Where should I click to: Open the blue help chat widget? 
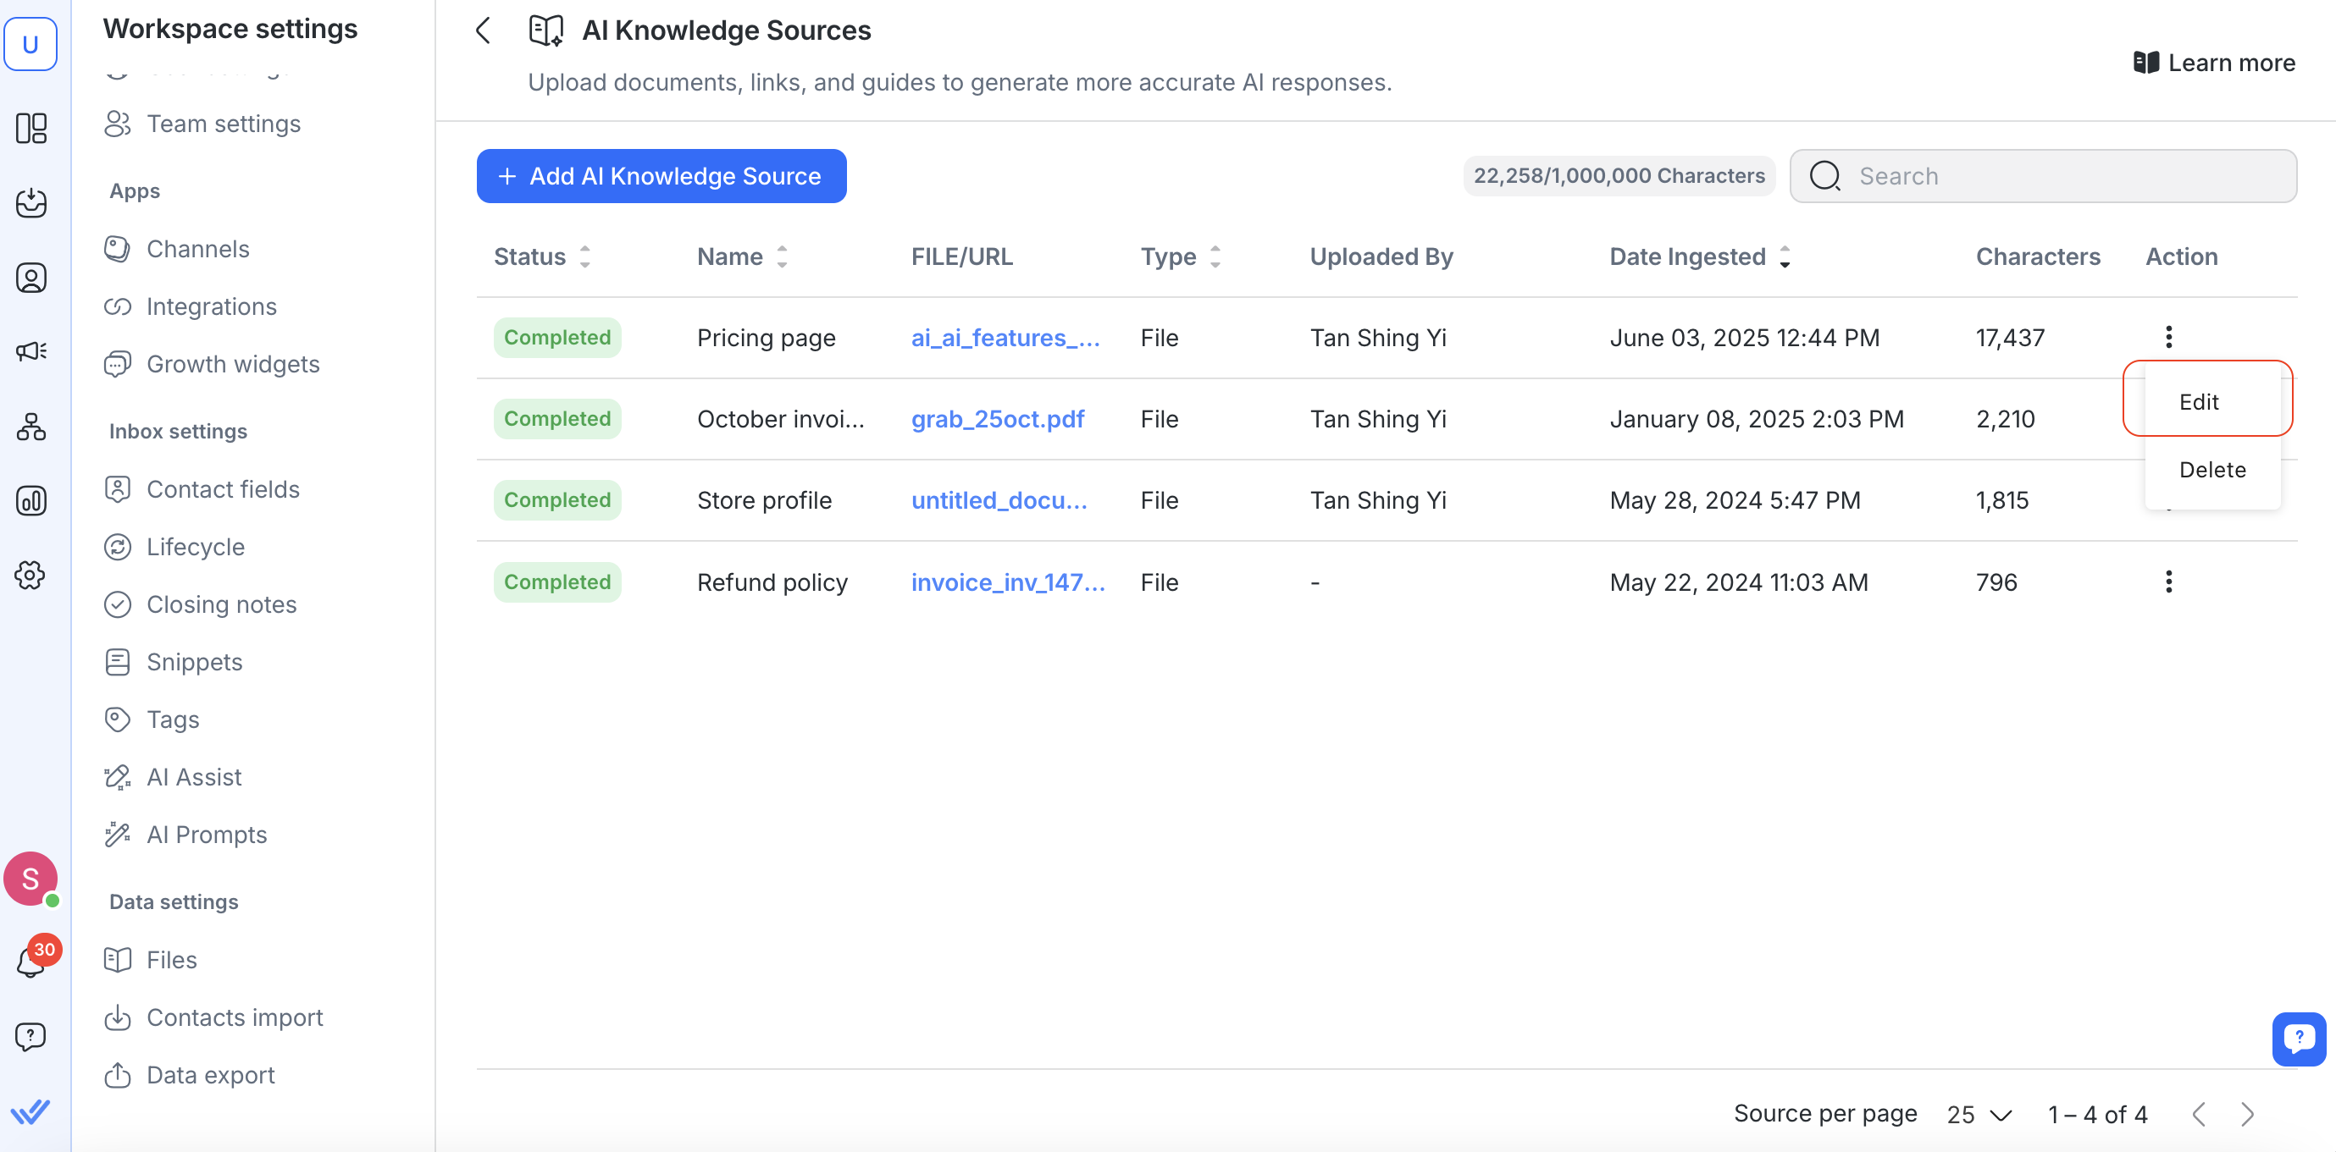2298,1039
